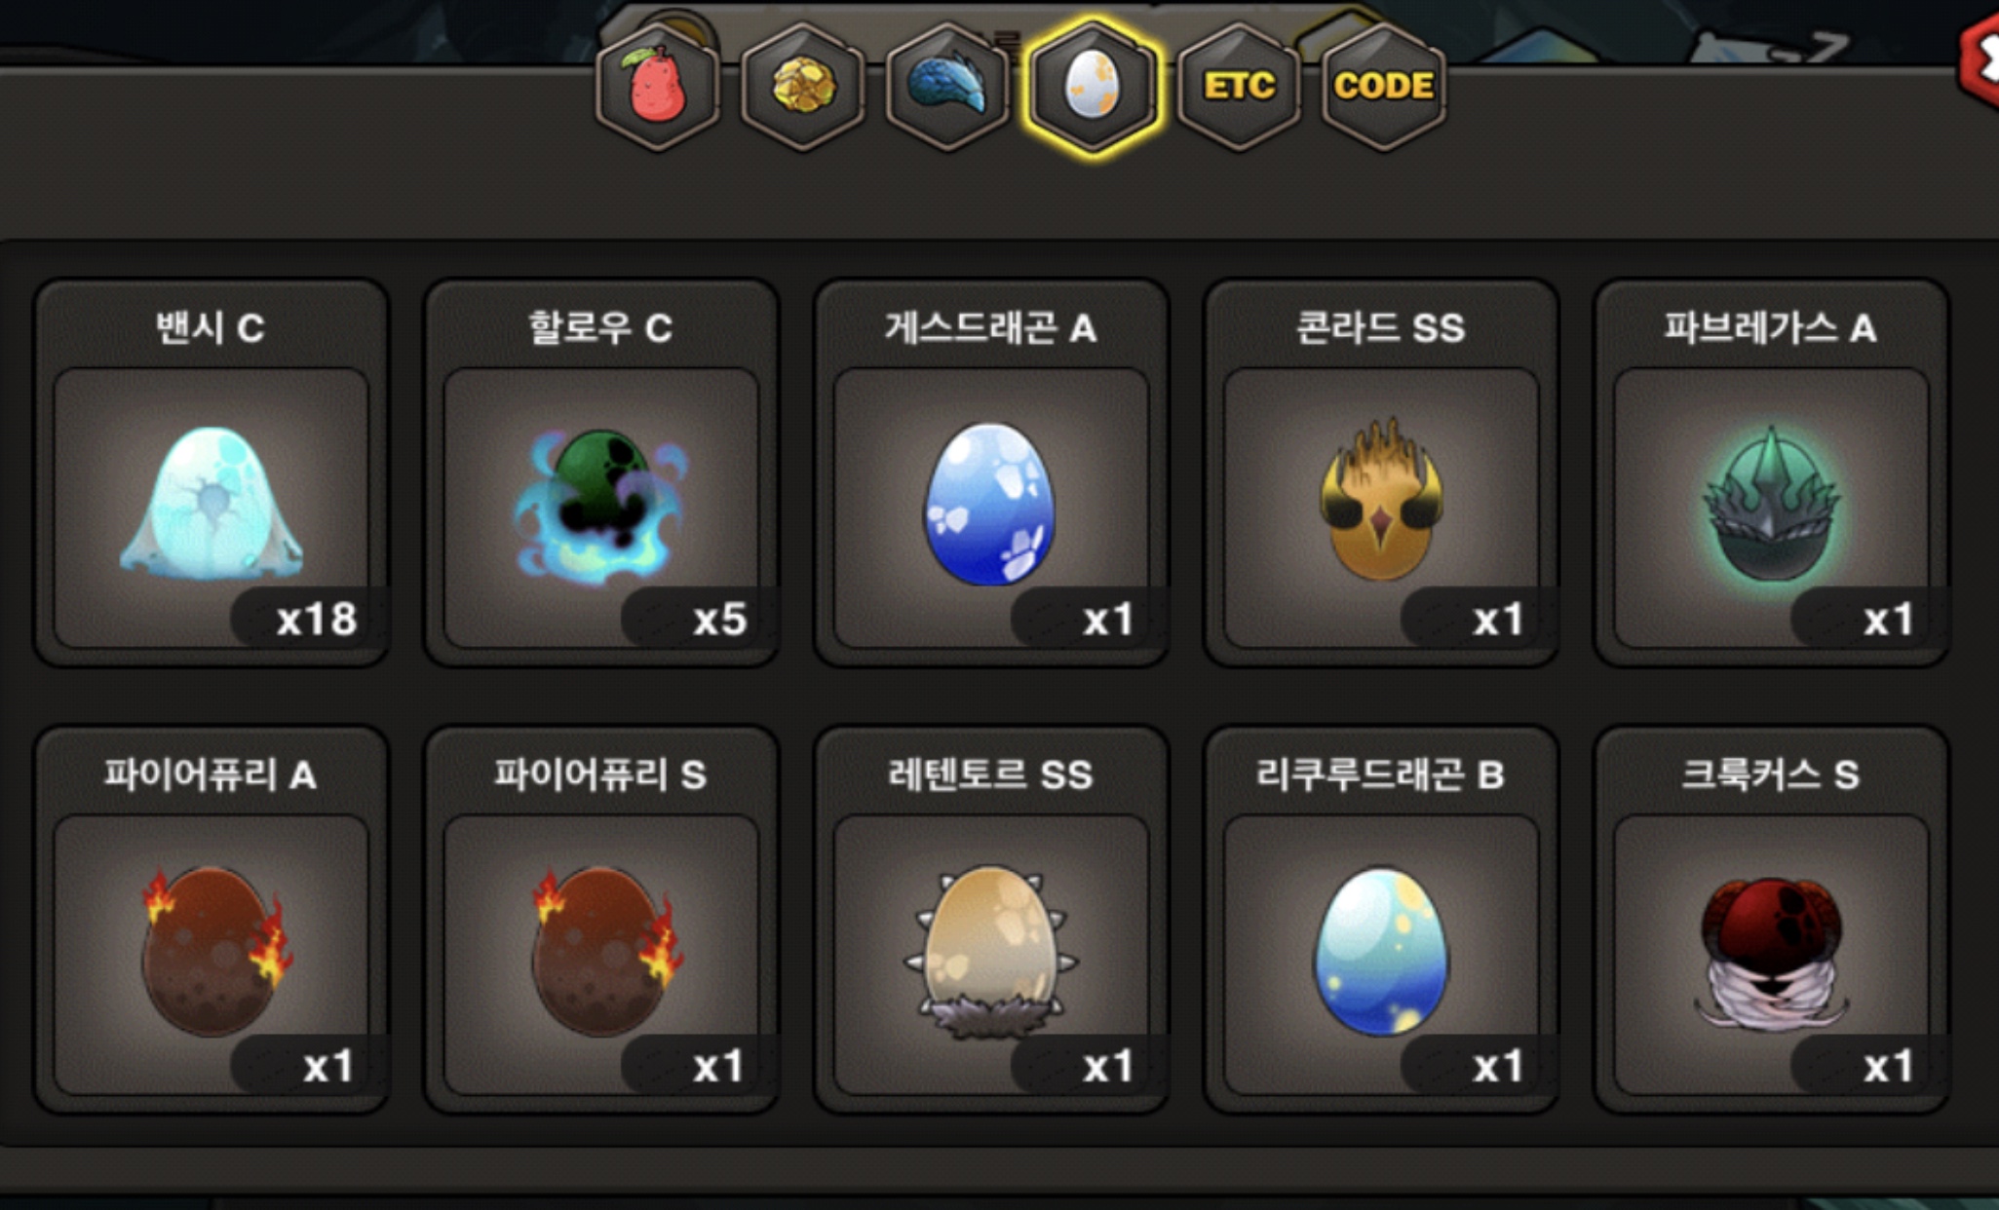Select the 파브레가스 A crowned green egg
The image size is (1999, 1210).
tap(1771, 473)
